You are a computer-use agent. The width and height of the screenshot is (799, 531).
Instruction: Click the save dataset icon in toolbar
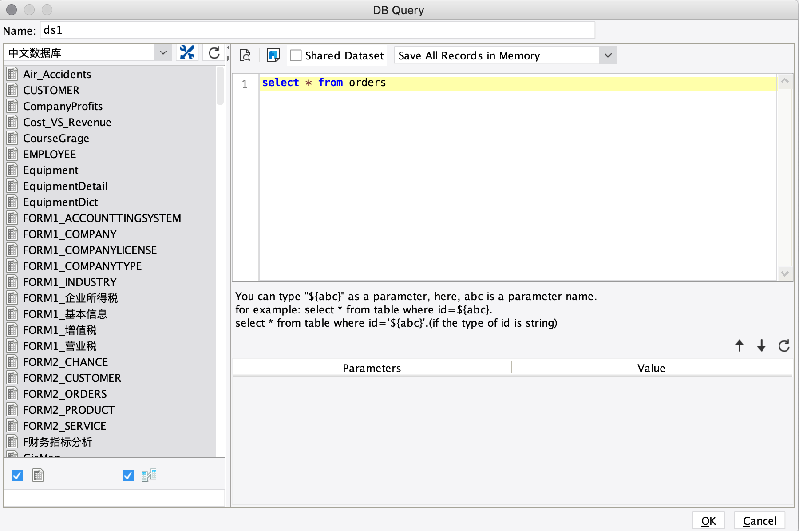[x=273, y=55]
